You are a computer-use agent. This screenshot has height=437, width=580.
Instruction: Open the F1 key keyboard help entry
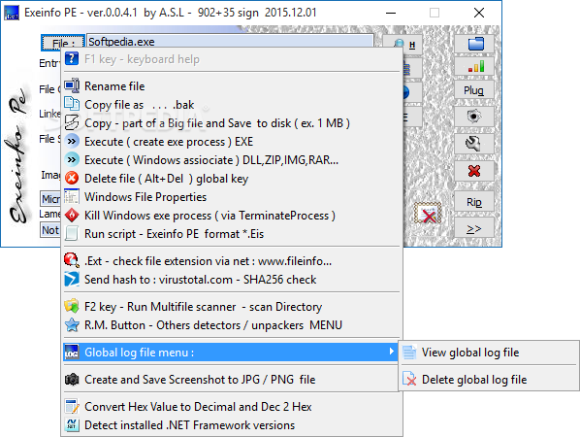[x=232, y=59]
